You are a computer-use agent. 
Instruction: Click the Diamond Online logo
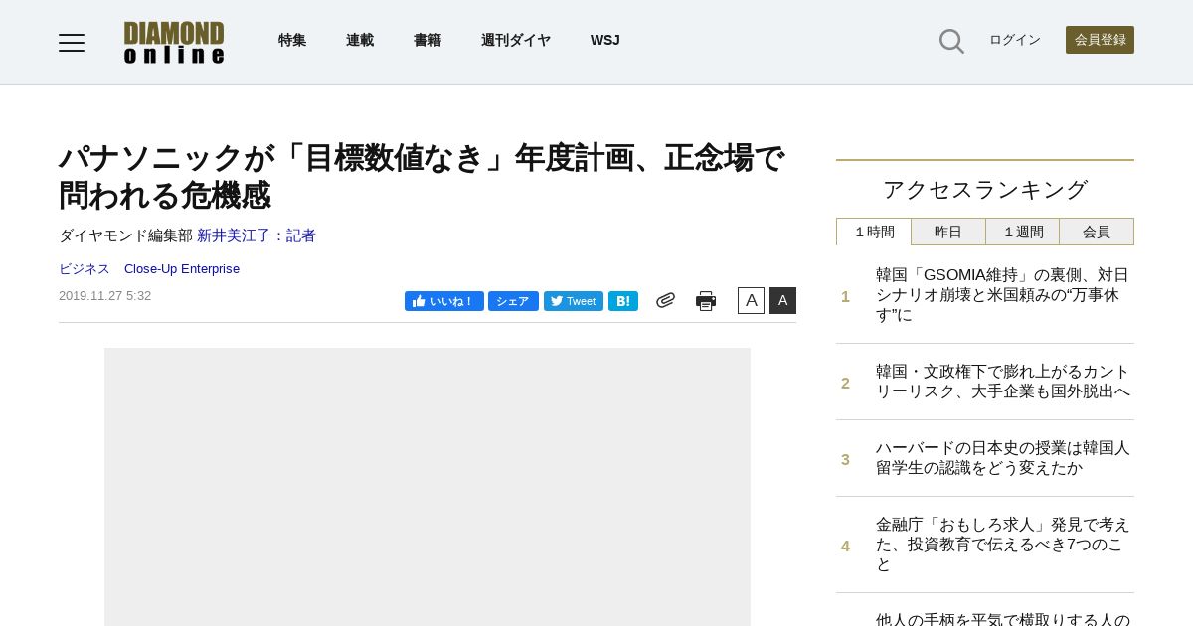[x=174, y=43]
